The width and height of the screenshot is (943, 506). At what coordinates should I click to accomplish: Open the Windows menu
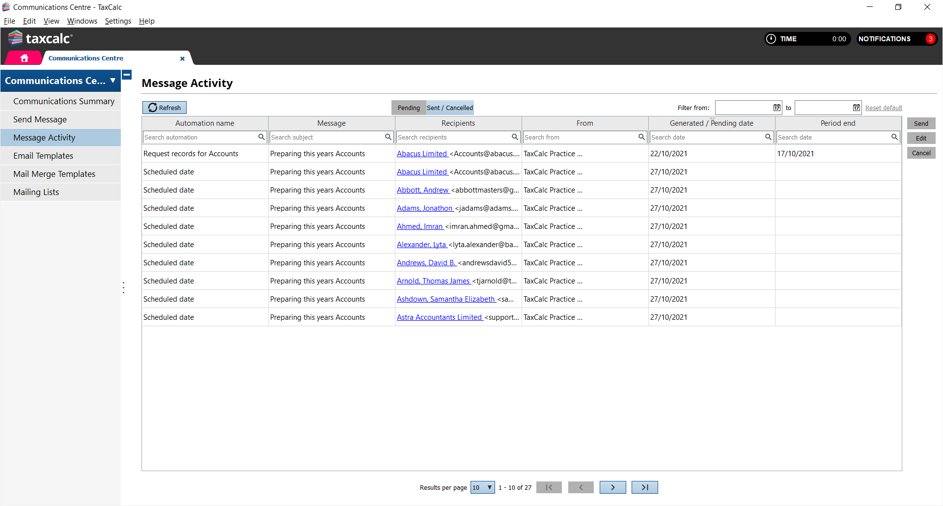pos(82,21)
